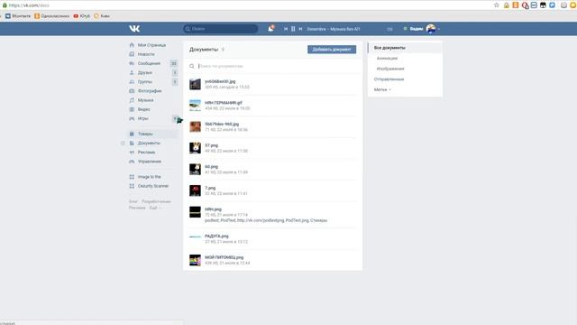
Task: Open the Одноклассники browser bookmark
Action: pos(52,16)
